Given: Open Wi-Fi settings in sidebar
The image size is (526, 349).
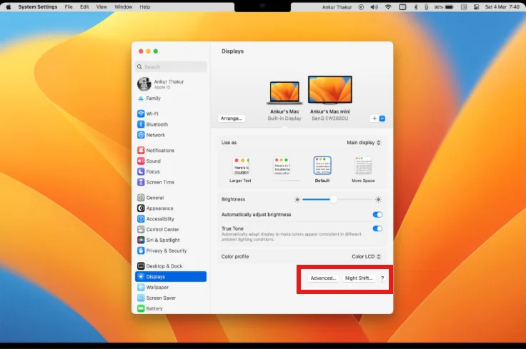Looking at the screenshot, I should coord(148,113).
